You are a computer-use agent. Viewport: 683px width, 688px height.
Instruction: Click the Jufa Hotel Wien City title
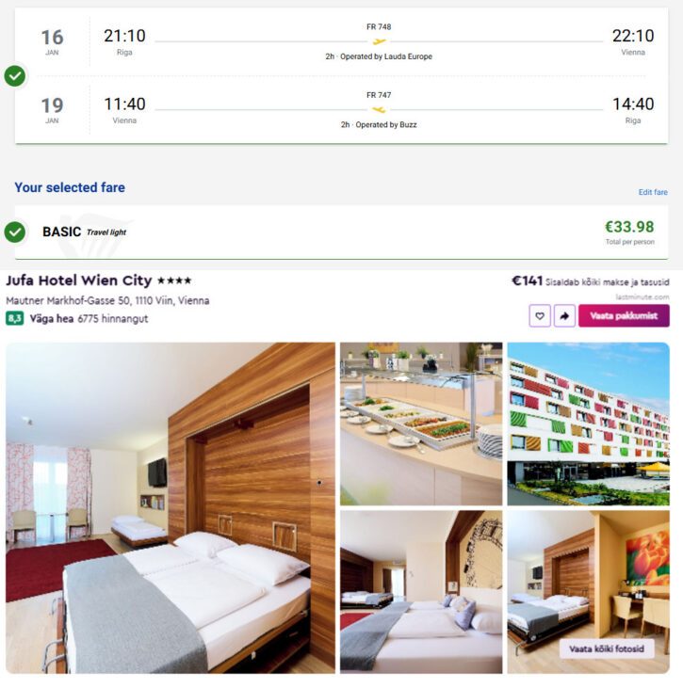pos(79,280)
